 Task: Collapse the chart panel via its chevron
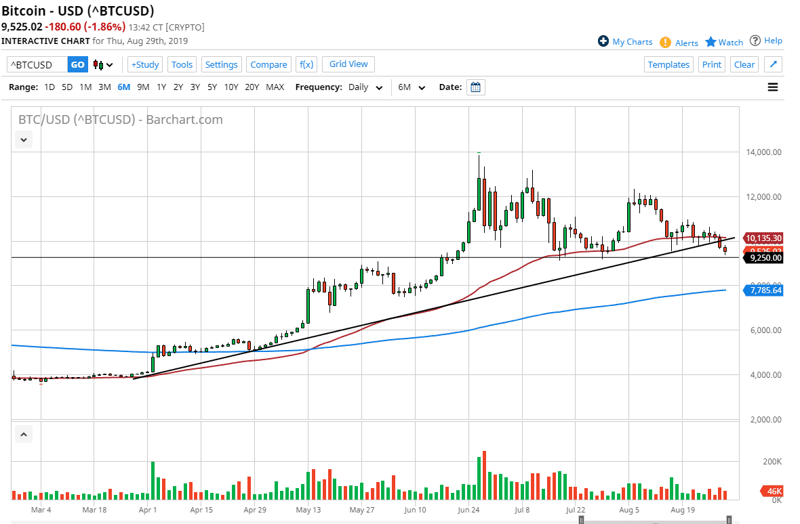point(24,139)
